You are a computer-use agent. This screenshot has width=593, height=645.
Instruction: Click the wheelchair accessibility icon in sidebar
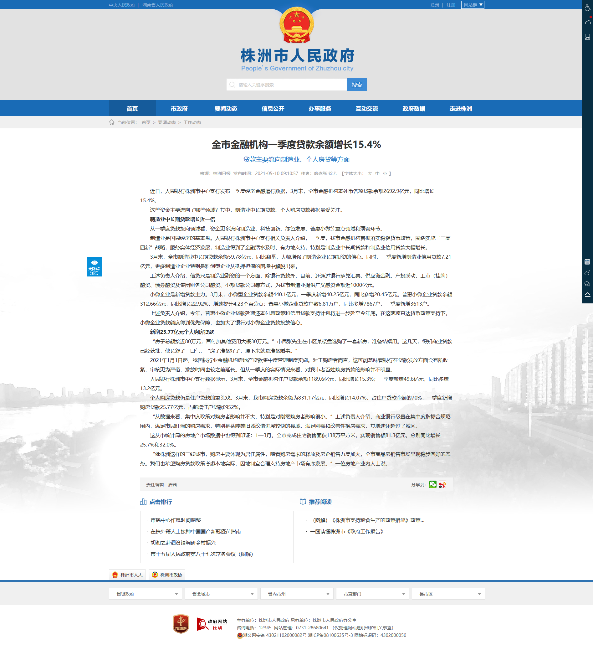pyautogui.click(x=587, y=8)
